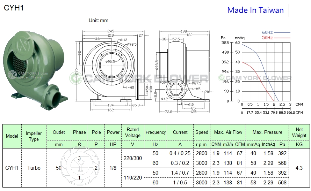The height and width of the screenshot is (191, 311).
Task: Click the 106.2 CFM axis value
Action: click(x=291, y=113)
